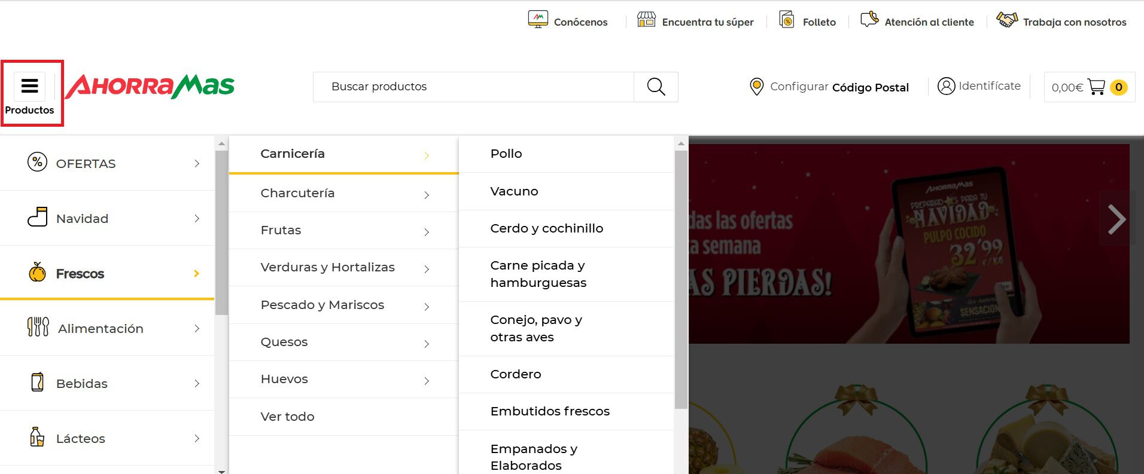Click Ver todo in Frescos submenu
The height and width of the screenshot is (474, 1144).
click(x=287, y=417)
